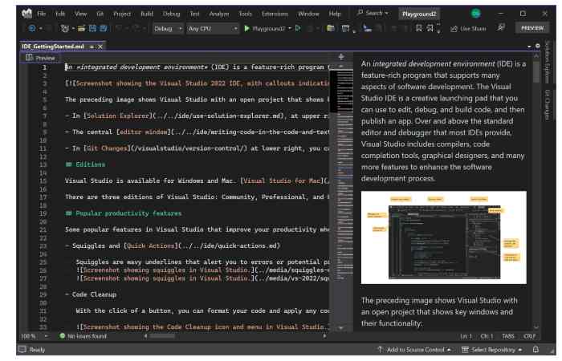Open the Project menu
This screenshot has height=361, width=562.
122,14
